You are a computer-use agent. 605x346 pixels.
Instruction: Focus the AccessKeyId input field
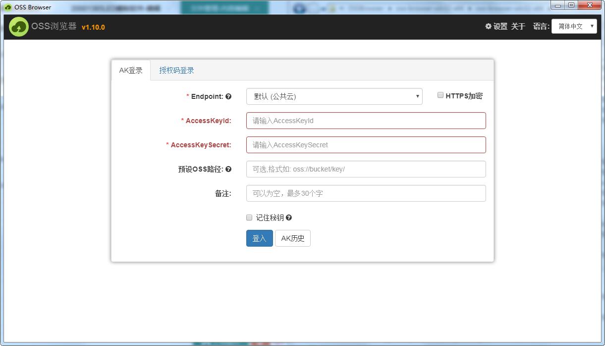point(366,121)
